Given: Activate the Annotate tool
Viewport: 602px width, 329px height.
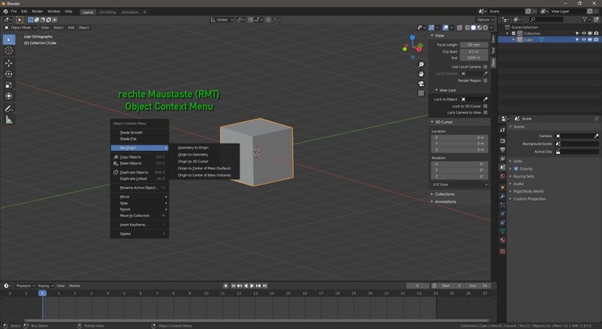Looking at the screenshot, I should point(9,109).
